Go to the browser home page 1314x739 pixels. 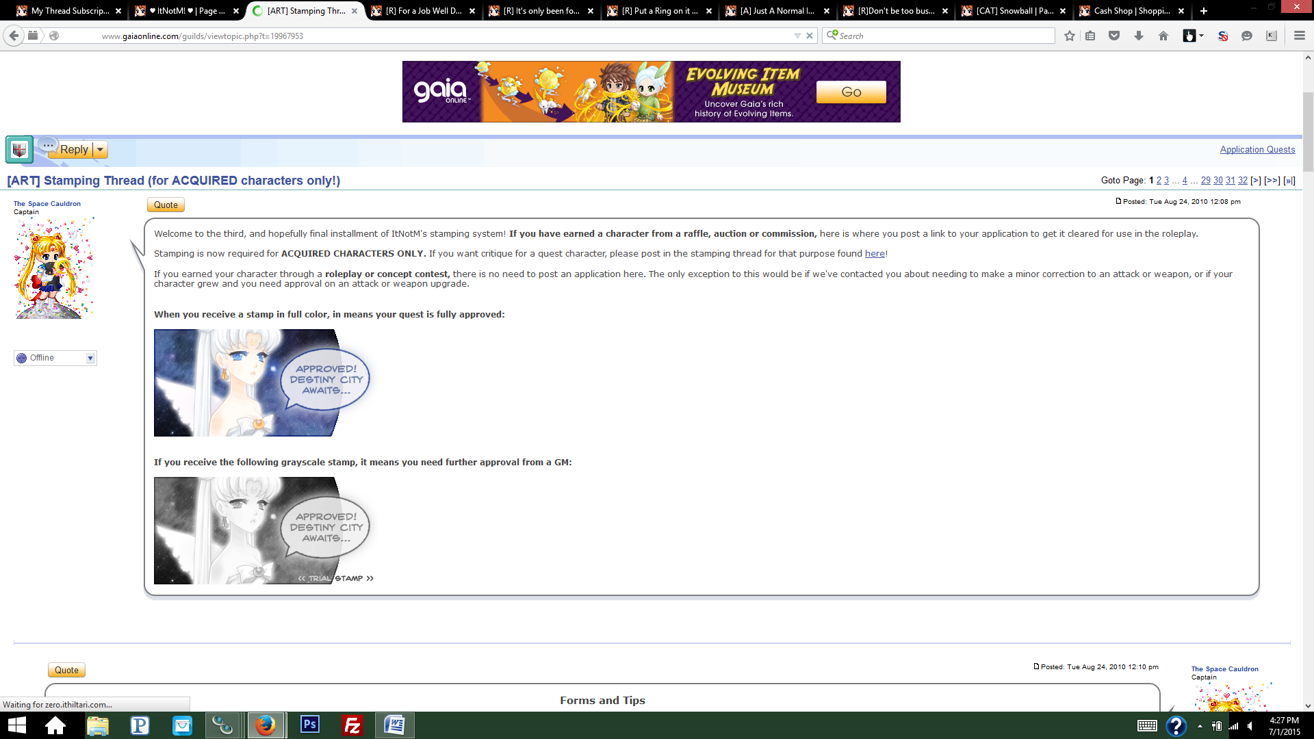tap(1163, 36)
